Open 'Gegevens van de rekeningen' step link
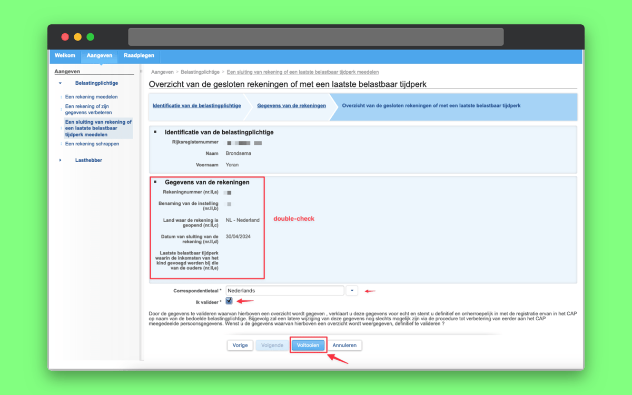 [x=291, y=106]
